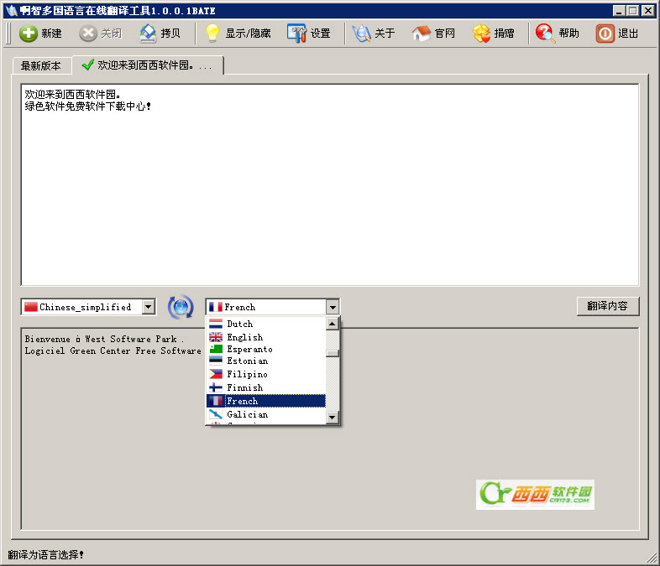Viewport: 660px width, 566px height.
Task: Click the 捐赠 (Donate) toolbar icon
Action: (481, 34)
